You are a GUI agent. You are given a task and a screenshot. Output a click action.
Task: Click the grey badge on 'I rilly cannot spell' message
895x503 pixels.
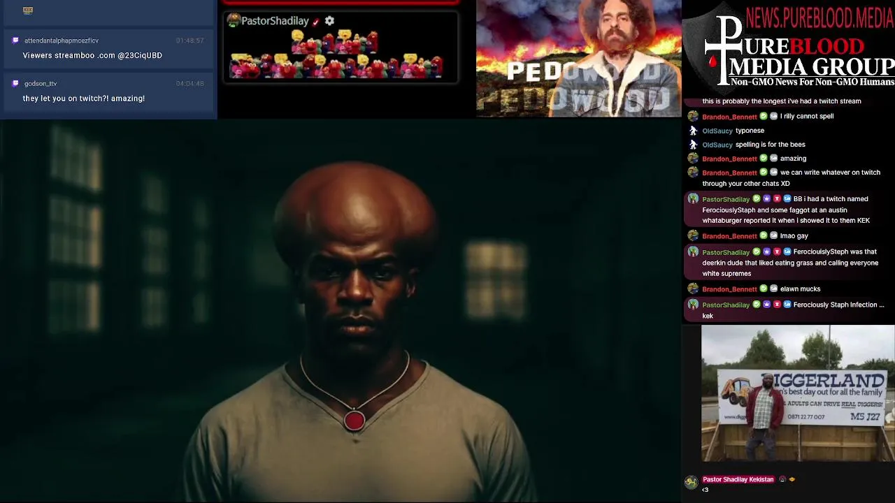pyautogui.click(x=773, y=116)
